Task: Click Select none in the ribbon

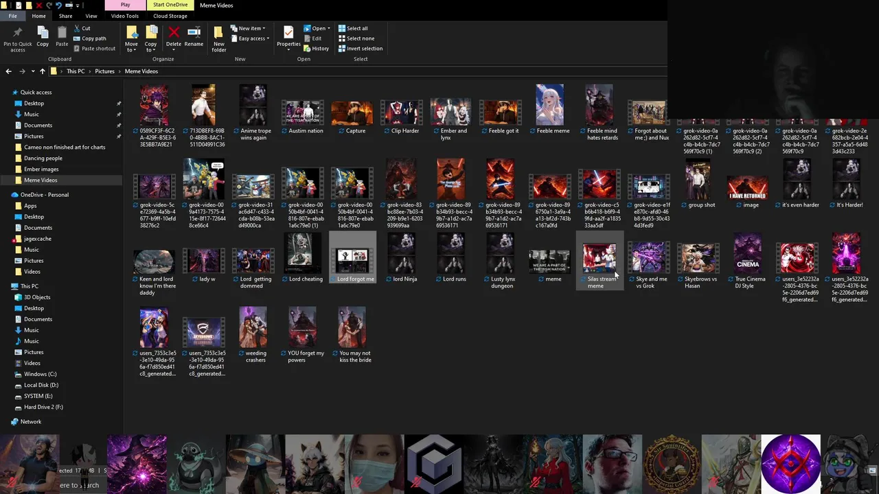Action: (356, 38)
